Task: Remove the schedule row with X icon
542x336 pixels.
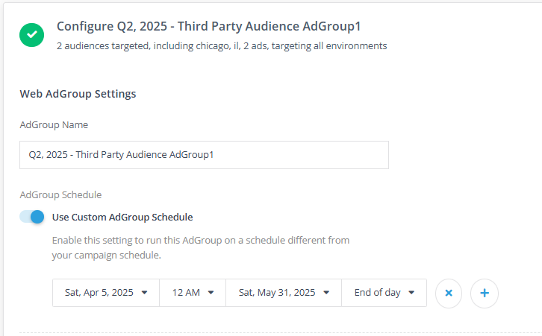Action: tap(449, 293)
